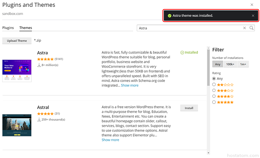Click Astra's five-star rating
The width and height of the screenshot is (260, 158).
45,59
